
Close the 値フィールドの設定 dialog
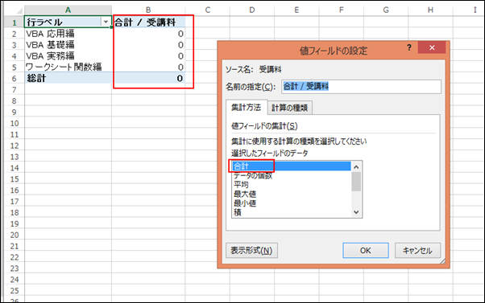(x=432, y=47)
